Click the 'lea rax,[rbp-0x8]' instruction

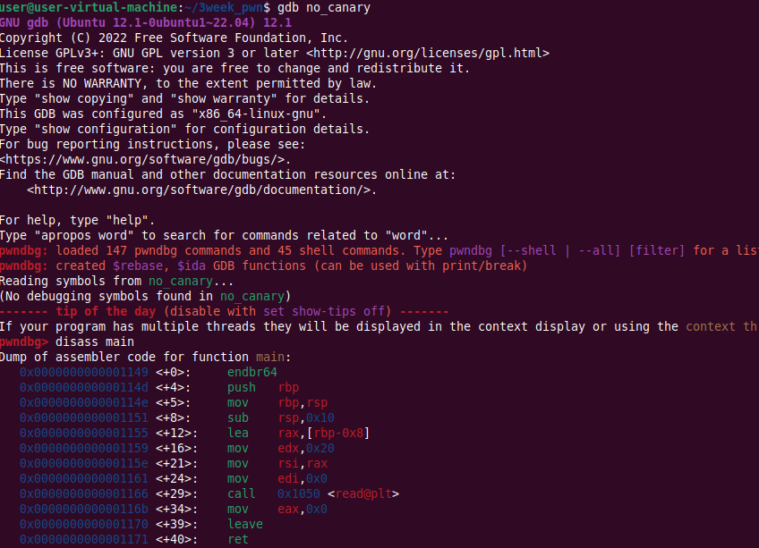[299, 434]
